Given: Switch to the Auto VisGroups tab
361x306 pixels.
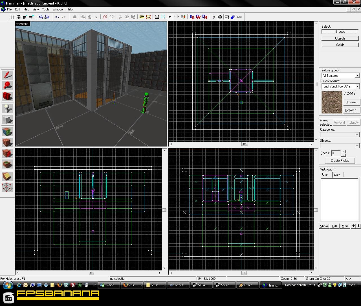Looking at the screenshot, I should tap(338, 175).
